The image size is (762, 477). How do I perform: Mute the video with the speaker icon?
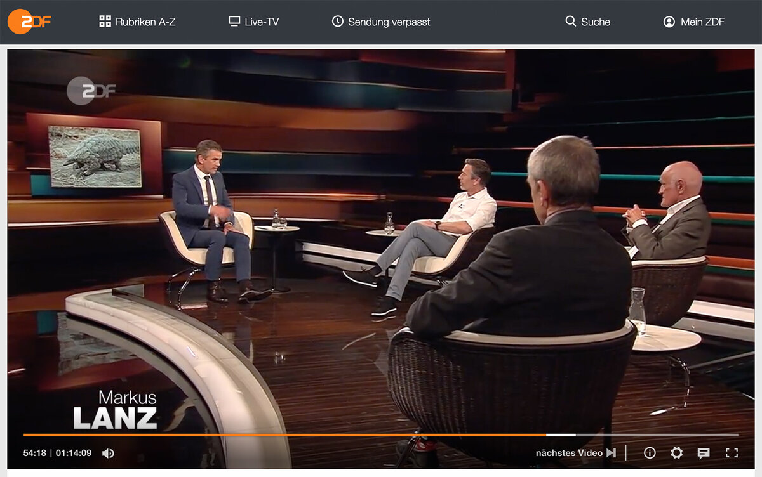(x=108, y=453)
